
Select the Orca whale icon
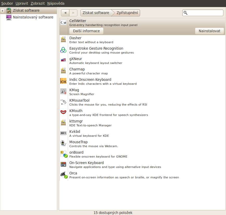63,175
